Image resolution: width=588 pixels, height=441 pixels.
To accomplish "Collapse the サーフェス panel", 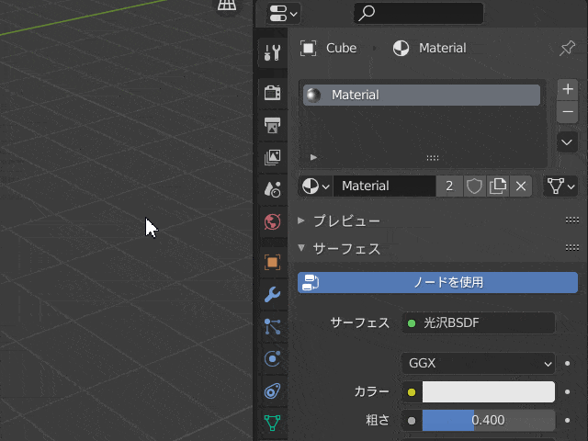I will coord(301,248).
